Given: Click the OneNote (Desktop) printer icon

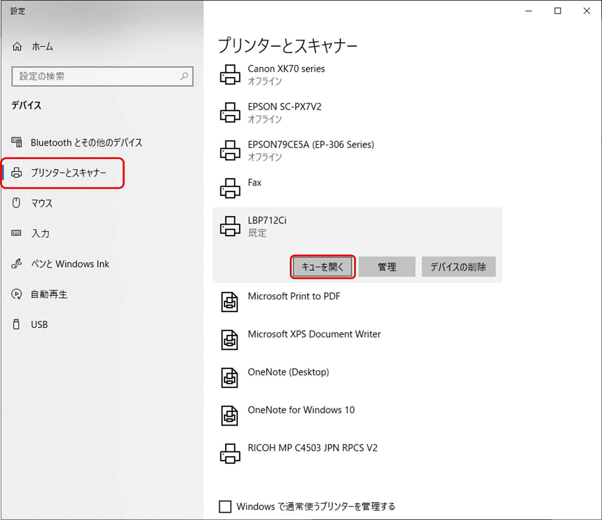Looking at the screenshot, I should (x=230, y=378).
